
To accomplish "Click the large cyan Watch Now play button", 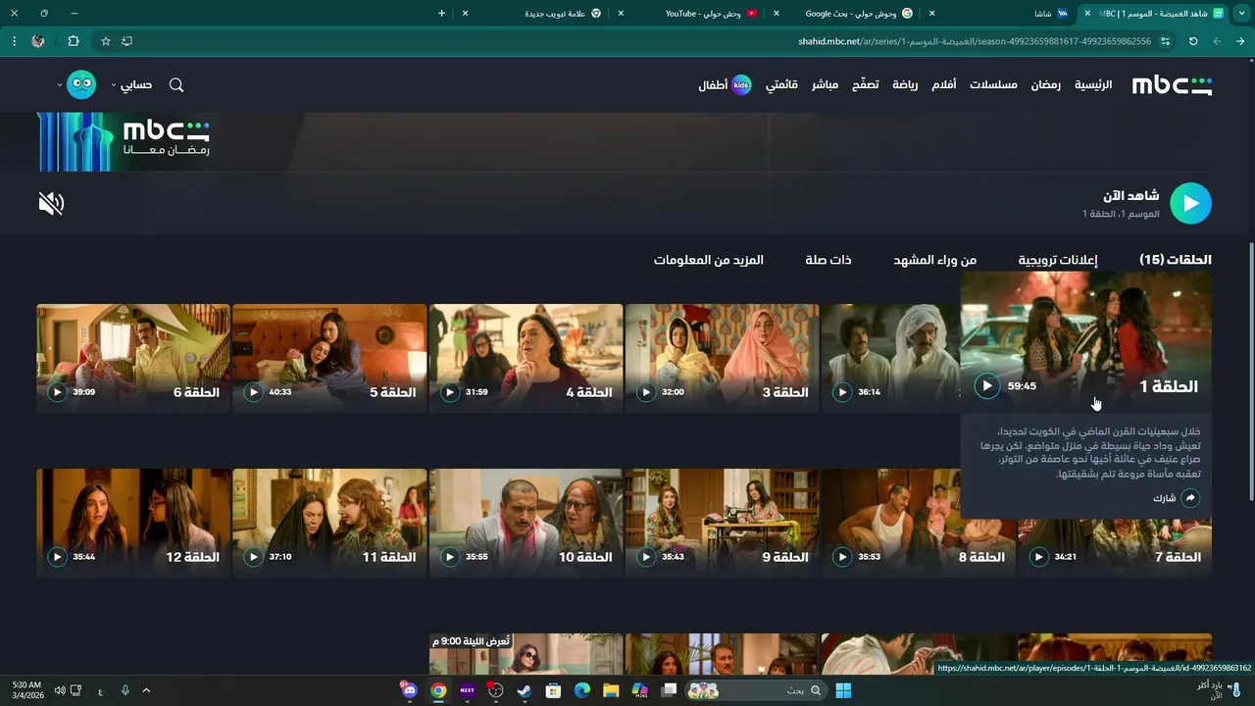I will click(x=1190, y=204).
